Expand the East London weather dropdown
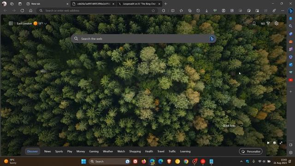295x166 pixels. 45,24
